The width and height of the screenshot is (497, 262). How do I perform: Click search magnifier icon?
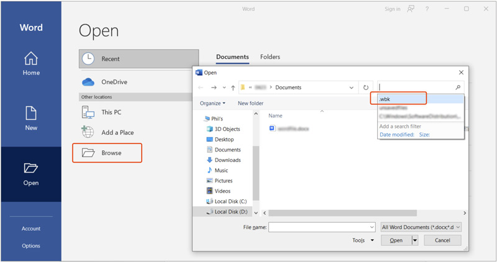click(458, 87)
